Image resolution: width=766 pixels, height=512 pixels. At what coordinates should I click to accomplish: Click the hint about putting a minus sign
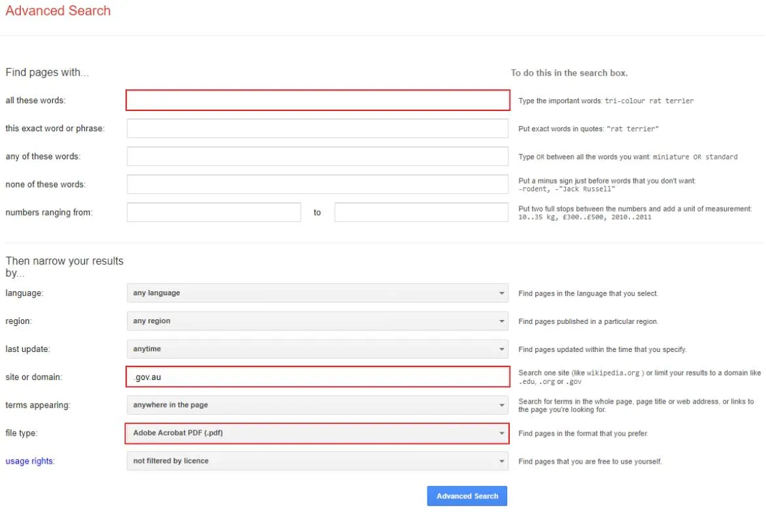pyautogui.click(x=607, y=185)
